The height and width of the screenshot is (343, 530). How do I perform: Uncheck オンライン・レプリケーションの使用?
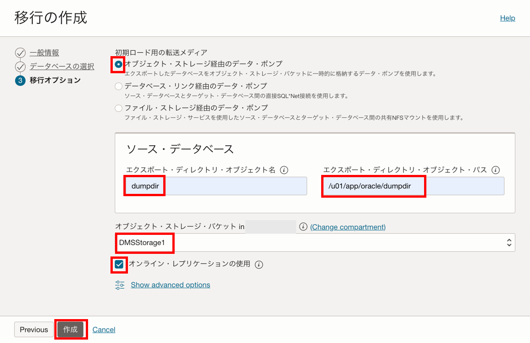[x=119, y=264]
